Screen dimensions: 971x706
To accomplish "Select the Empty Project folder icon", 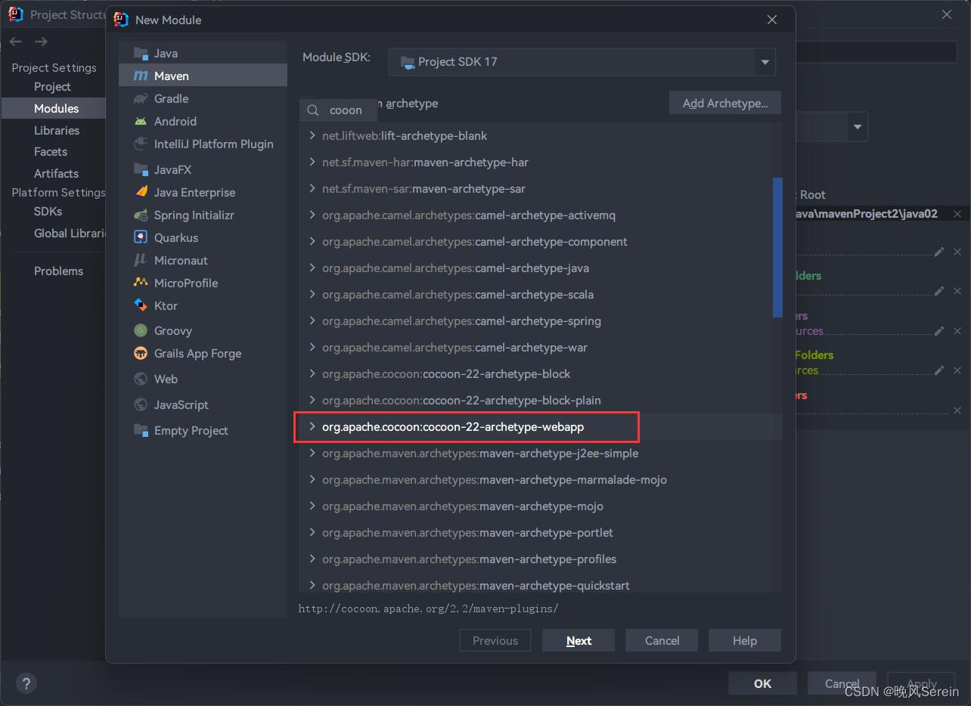I will point(141,430).
